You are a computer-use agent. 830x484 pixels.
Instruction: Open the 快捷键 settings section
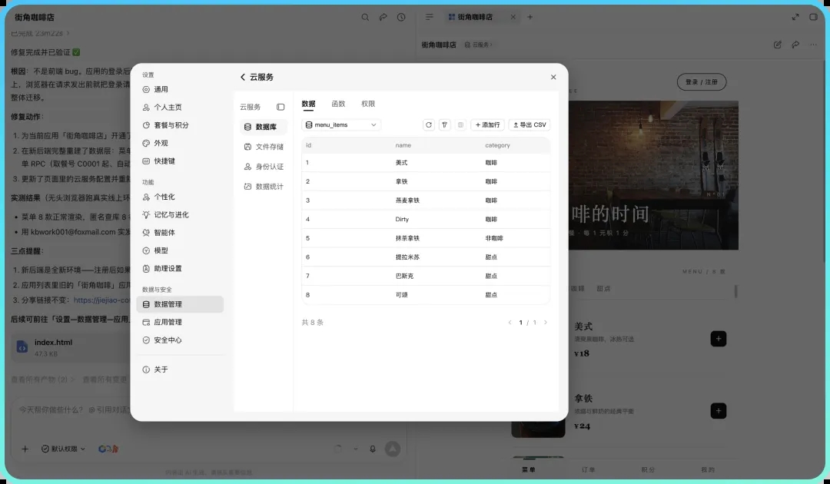click(x=180, y=161)
